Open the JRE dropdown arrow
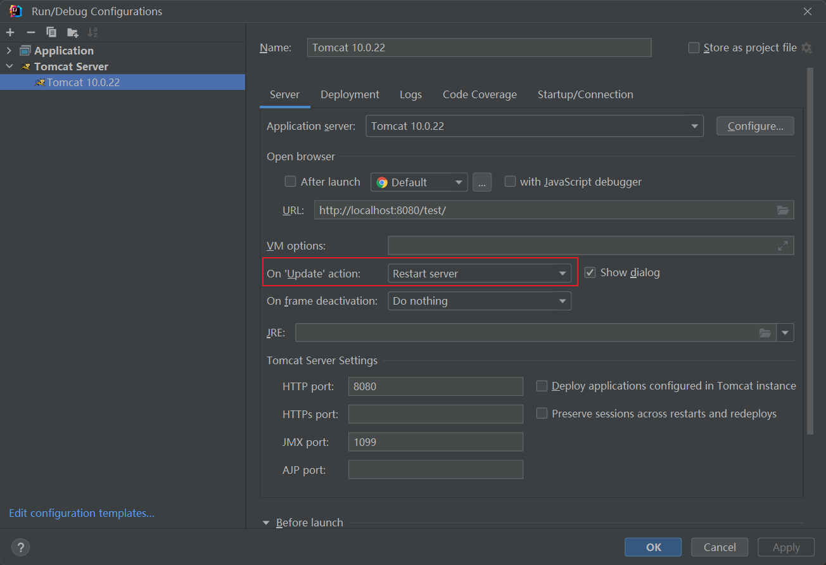Screen dimensions: 826x565 785,333
